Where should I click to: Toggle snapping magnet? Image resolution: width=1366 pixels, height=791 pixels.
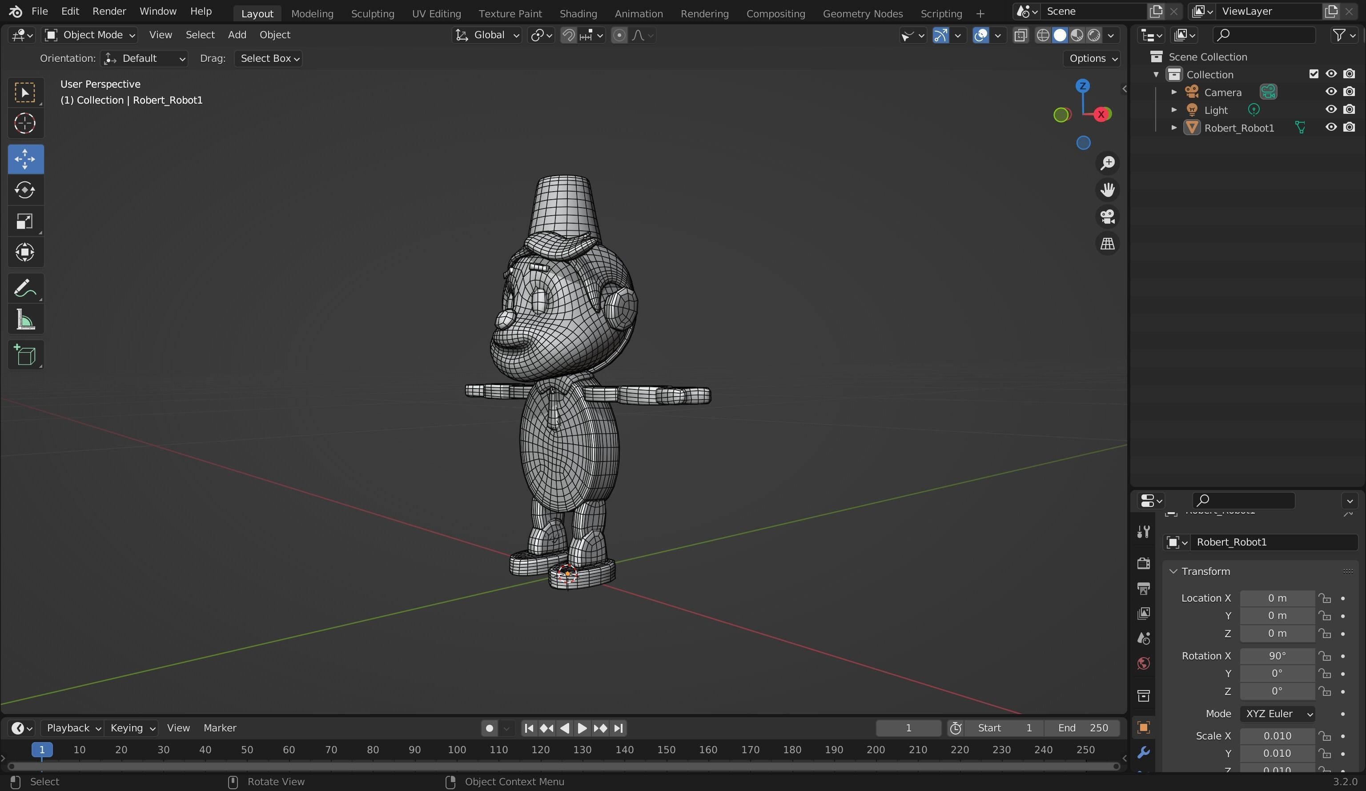(x=568, y=35)
